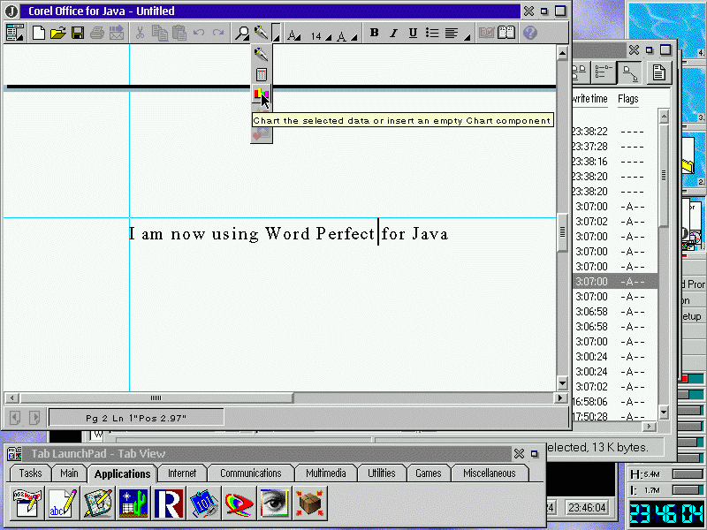Launch the OS/2 Warp notepad icon in LaunchPad
This screenshot has height=530, width=707.
27,503
